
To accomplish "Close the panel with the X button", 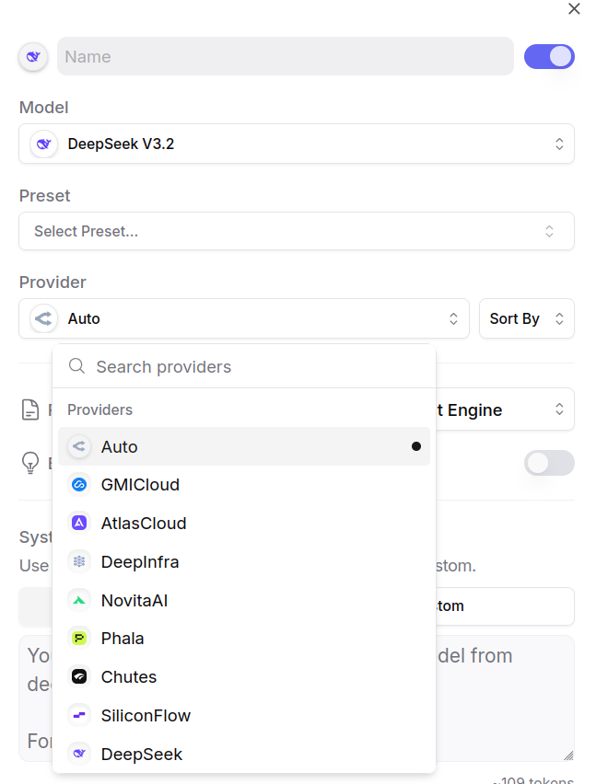I will click(574, 9).
